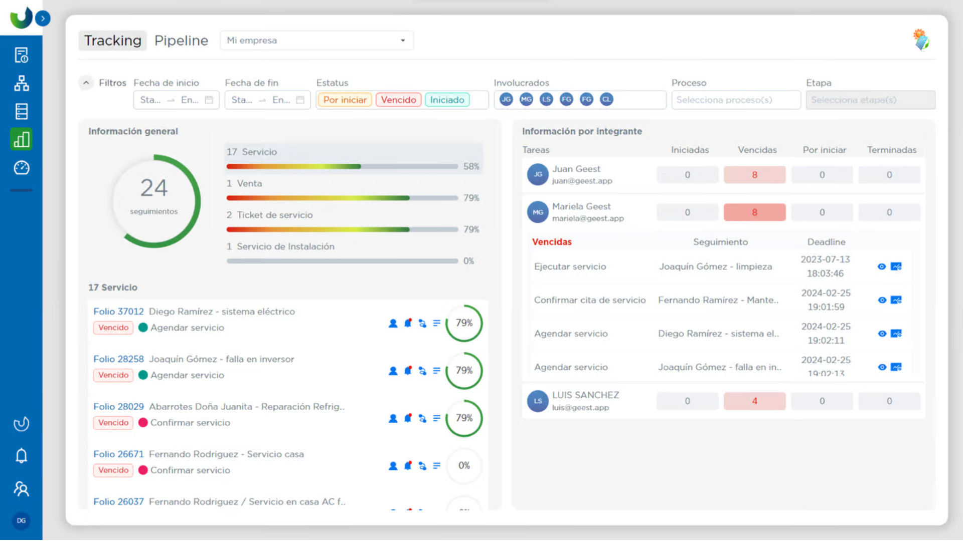Open chart icon for Diego Ramírez Agendar servicio

[x=896, y=334]
